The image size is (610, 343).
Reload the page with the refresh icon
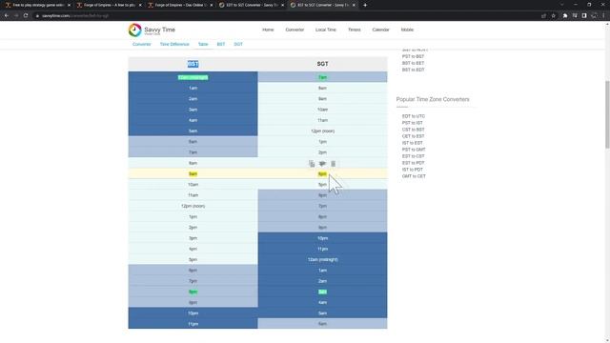click(26, 15)
